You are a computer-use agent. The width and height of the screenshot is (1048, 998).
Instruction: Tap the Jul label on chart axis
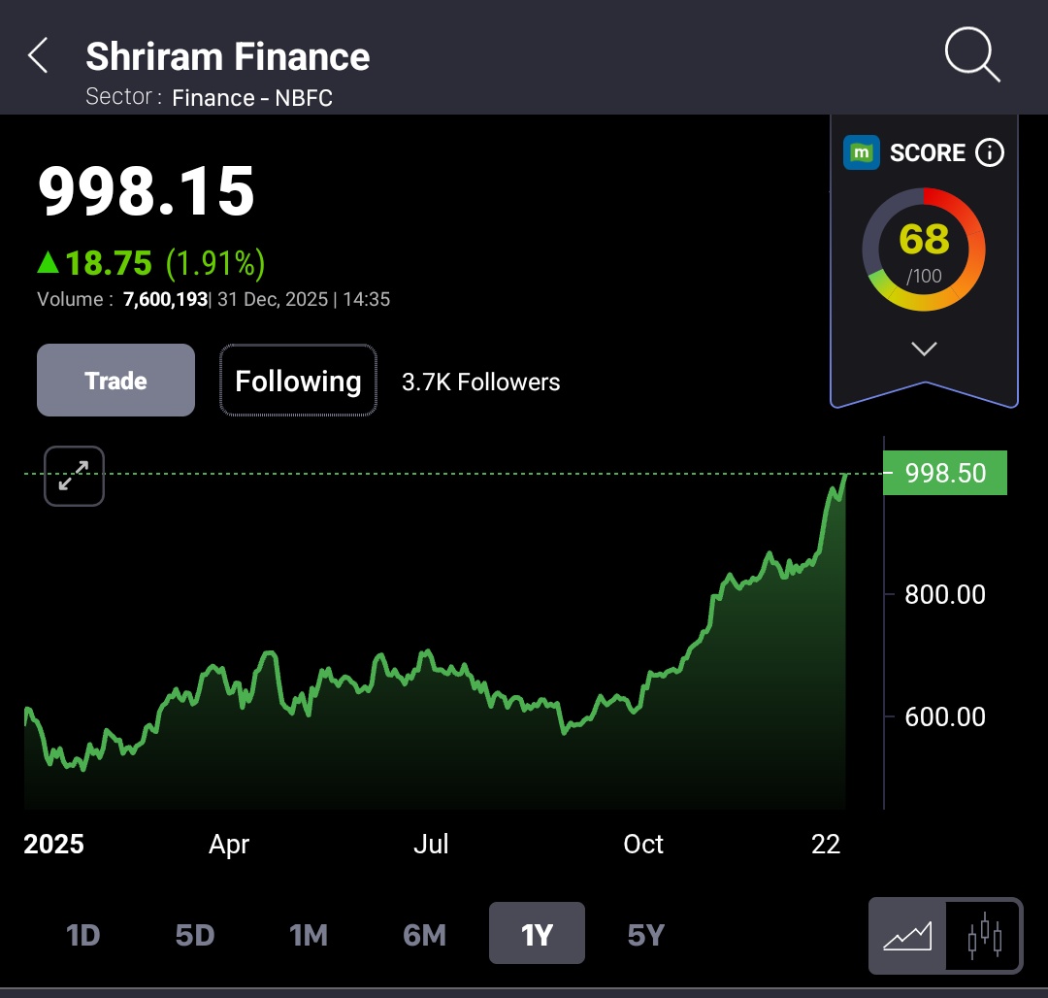coord(431,844)
